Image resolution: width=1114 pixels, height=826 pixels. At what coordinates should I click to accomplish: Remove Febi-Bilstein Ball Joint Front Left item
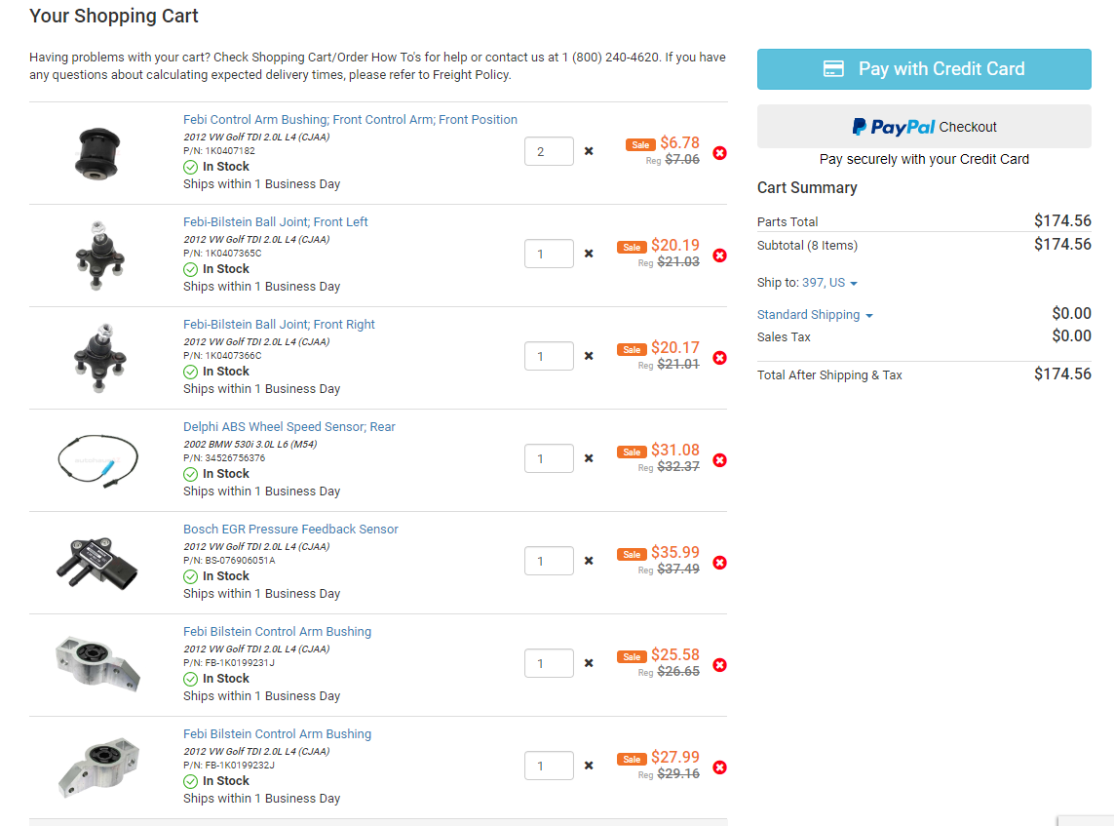(719, 256)
